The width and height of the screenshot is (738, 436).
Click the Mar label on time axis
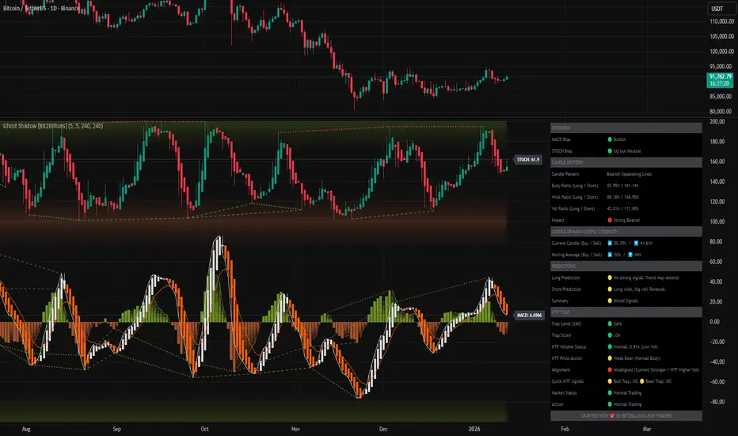(647, 429)
